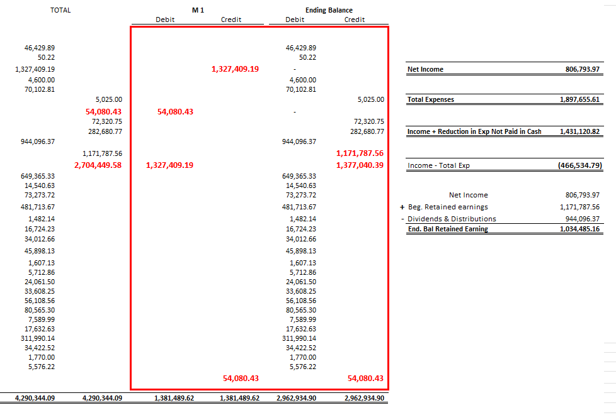616x415 pixels.
Task: Click the Total Expenses label
Action: point(431,99)
